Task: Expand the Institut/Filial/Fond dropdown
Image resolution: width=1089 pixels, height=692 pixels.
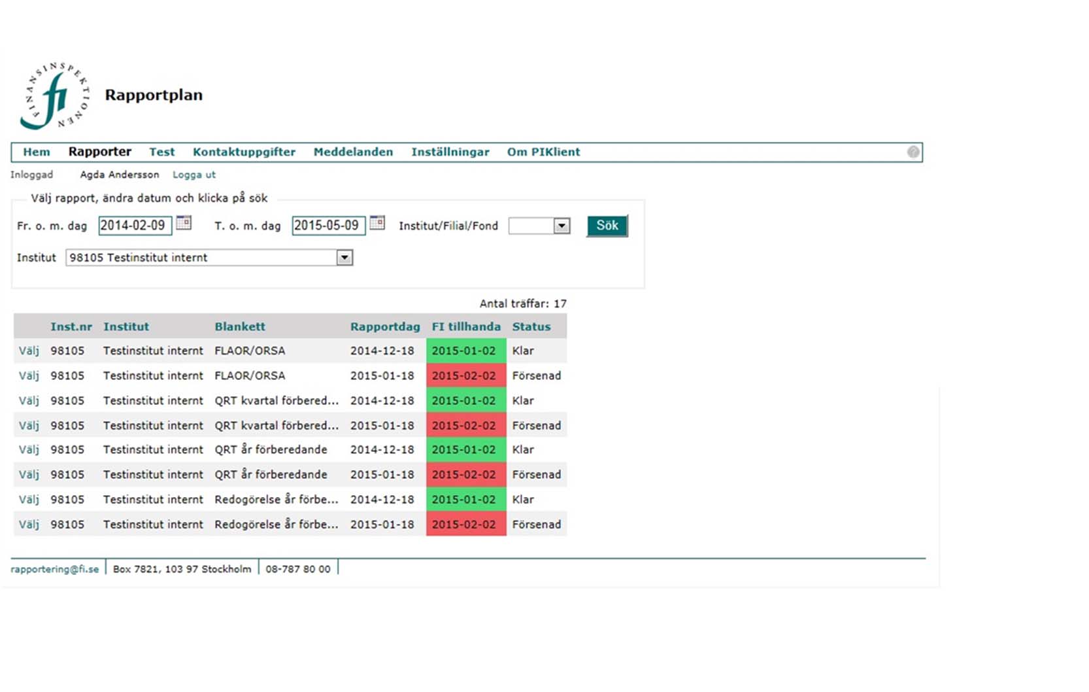Action: tap(561, 226)
